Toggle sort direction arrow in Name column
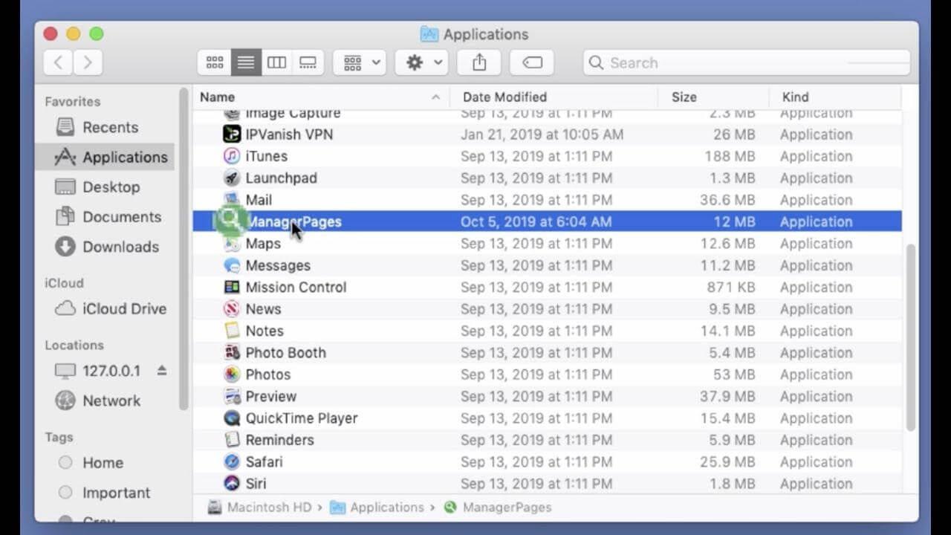Screen dimensions: 951x535 point(435,97)
